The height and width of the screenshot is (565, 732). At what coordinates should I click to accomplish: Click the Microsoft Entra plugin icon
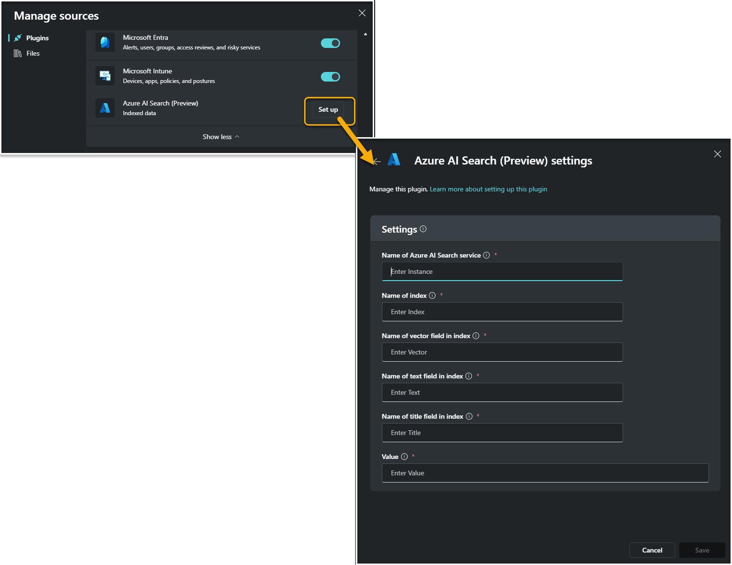[105, 42]
